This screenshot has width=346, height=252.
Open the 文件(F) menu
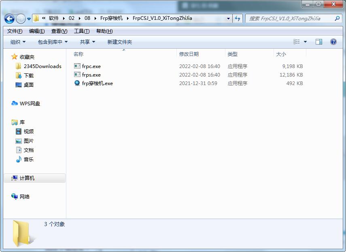(x=15, y=31)
